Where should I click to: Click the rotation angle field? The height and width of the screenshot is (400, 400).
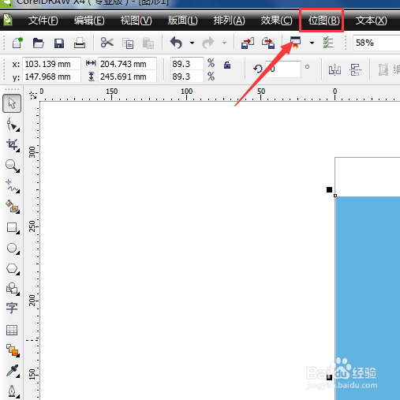[283, 69]
